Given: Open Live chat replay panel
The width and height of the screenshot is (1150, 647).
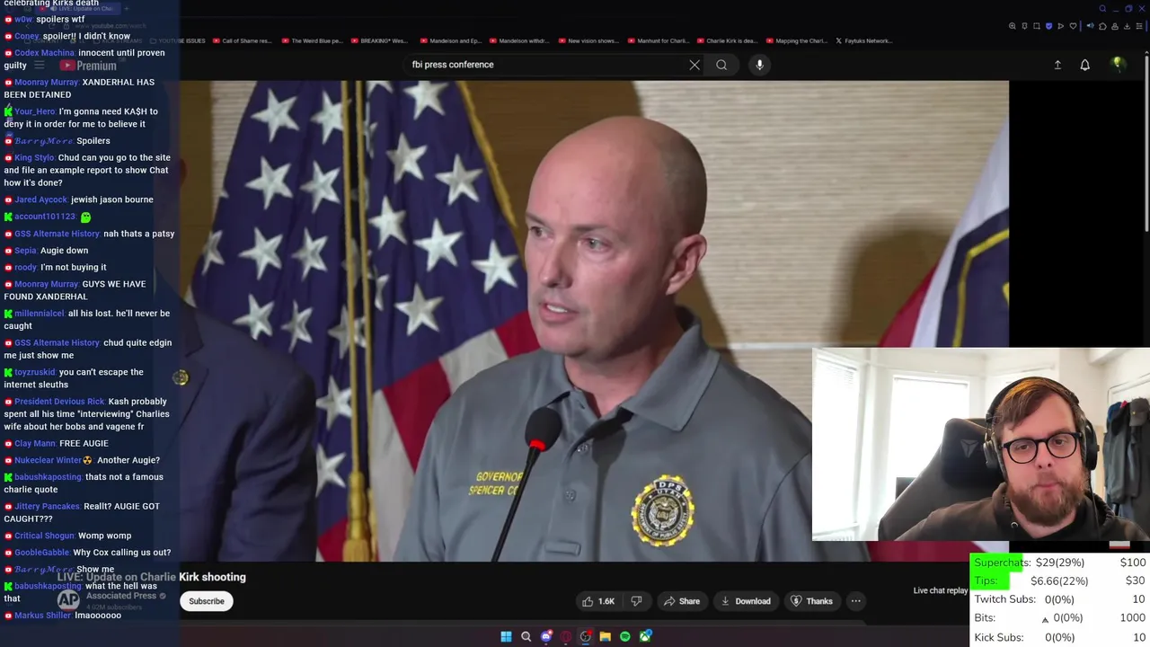Looking at the screenshot, I should (941, 590).
